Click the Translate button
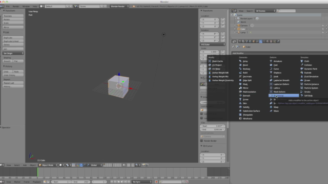Image resolution: width=328 pixels, height=184 pixels. click(13, 16)
